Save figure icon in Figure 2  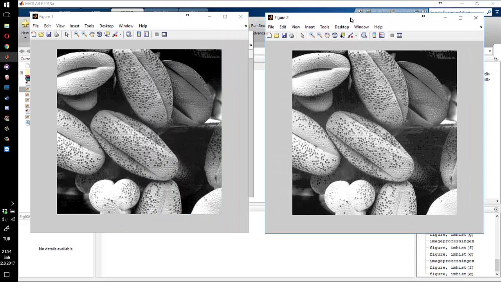click(x=284, y=35)
